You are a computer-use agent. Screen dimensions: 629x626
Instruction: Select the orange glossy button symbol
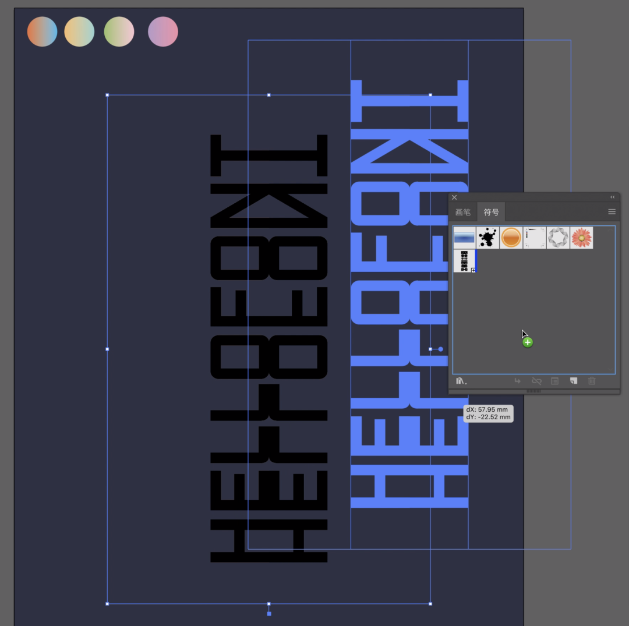click(511, 238)
